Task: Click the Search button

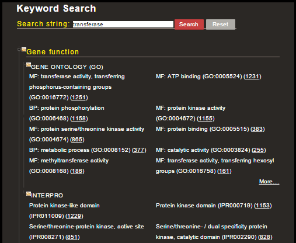Action: tap(189, 25)
